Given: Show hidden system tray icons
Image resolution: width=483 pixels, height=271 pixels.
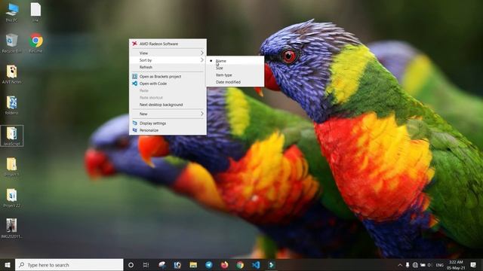Looking at the screenshot, I should tap(400, 265).
